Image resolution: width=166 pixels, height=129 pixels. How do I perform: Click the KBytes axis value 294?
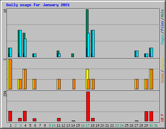pyautogui.click(x=5, y=94)
